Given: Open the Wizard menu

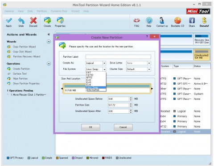Looking at the screenshot, I should click(x=75, y=11).
